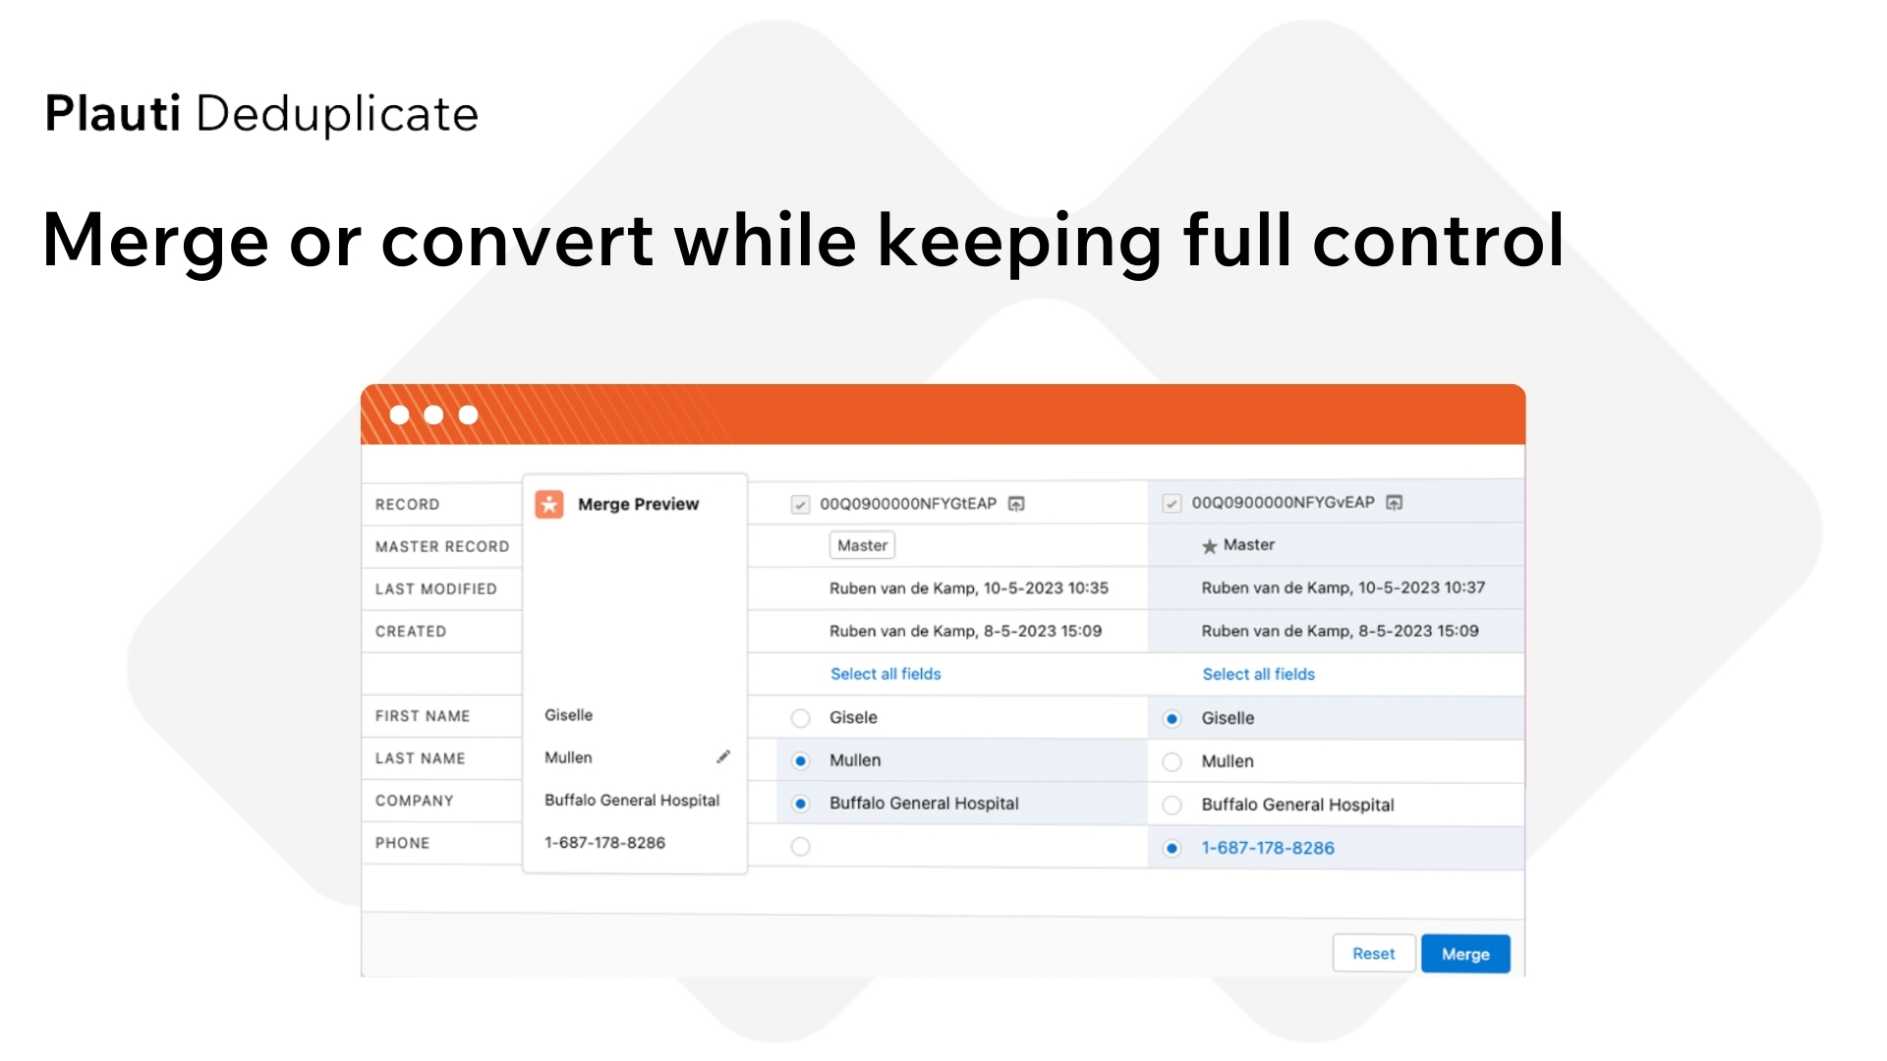Click Buffalo General Hospital in Merge Preview
The image size is (1887, 1061).
(x=632, y=801)
